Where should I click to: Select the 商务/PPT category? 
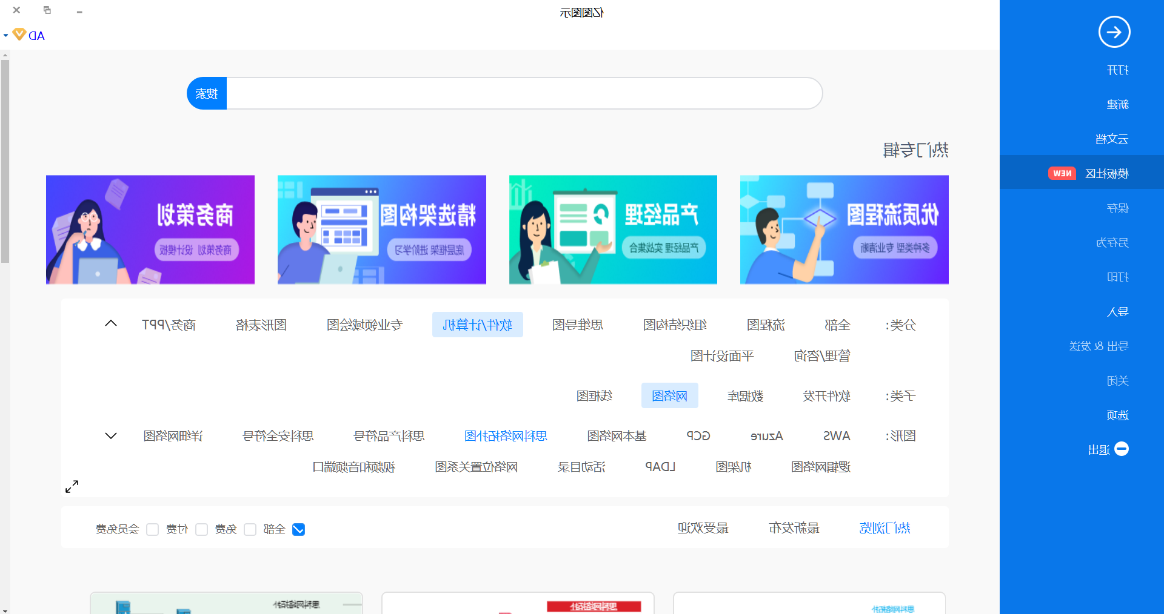(x=169, y=325)
